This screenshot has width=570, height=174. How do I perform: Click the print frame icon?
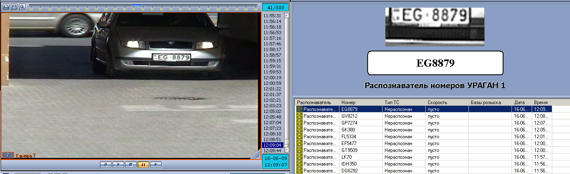(x=6, y=7)
